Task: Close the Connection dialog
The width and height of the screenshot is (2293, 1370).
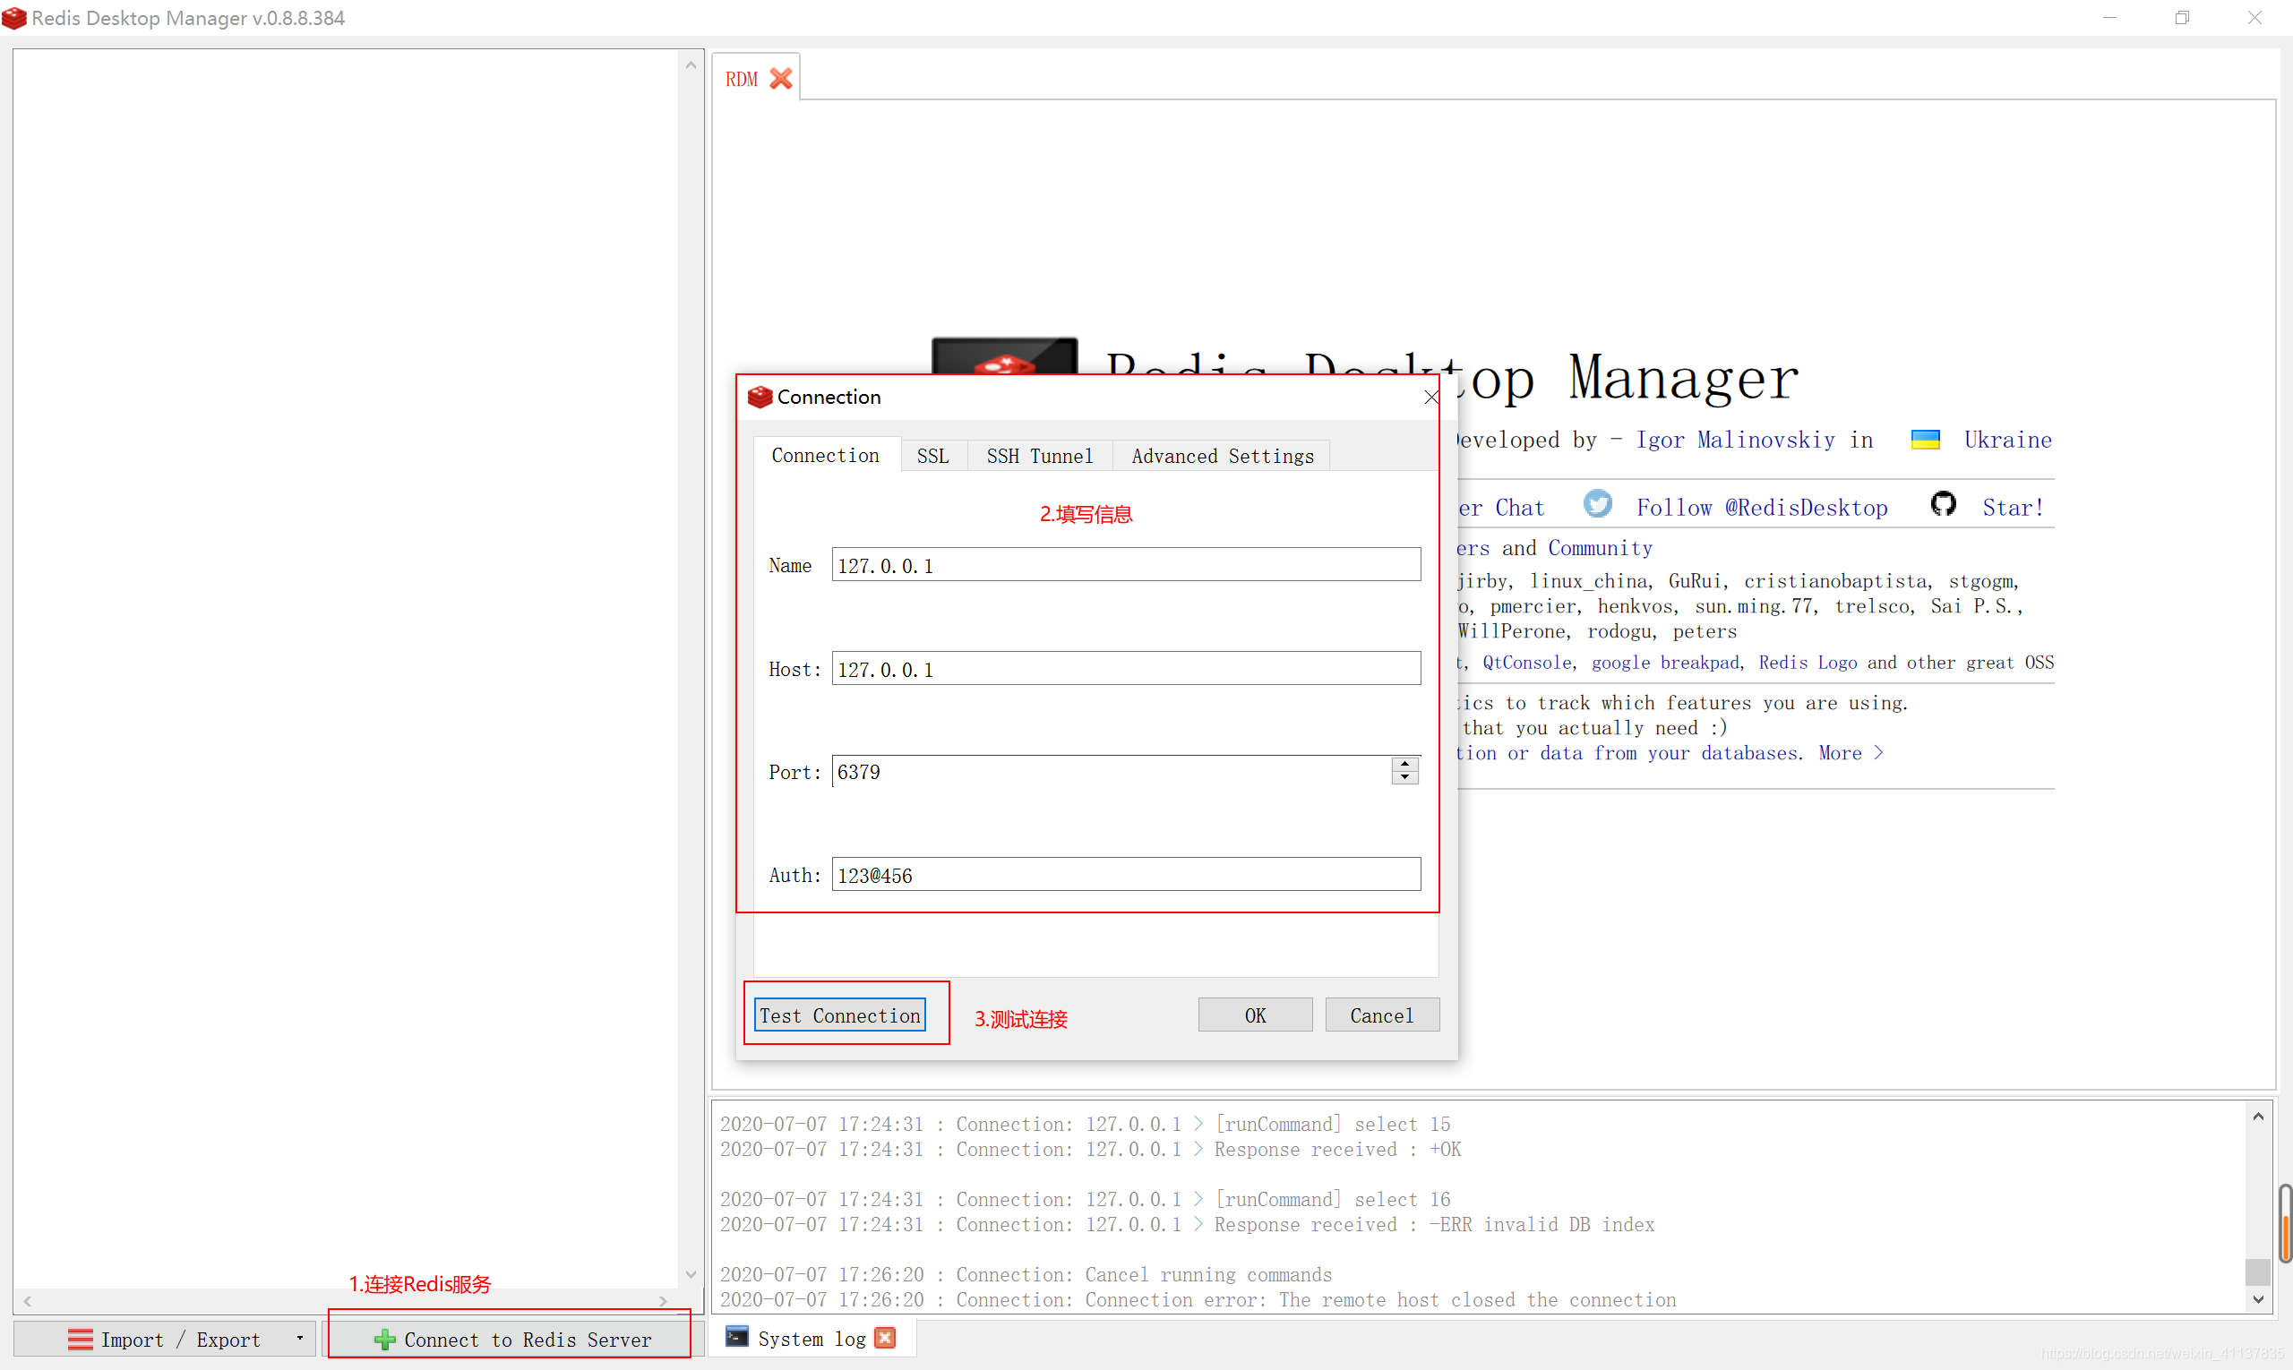Action: coord(1430,397)
